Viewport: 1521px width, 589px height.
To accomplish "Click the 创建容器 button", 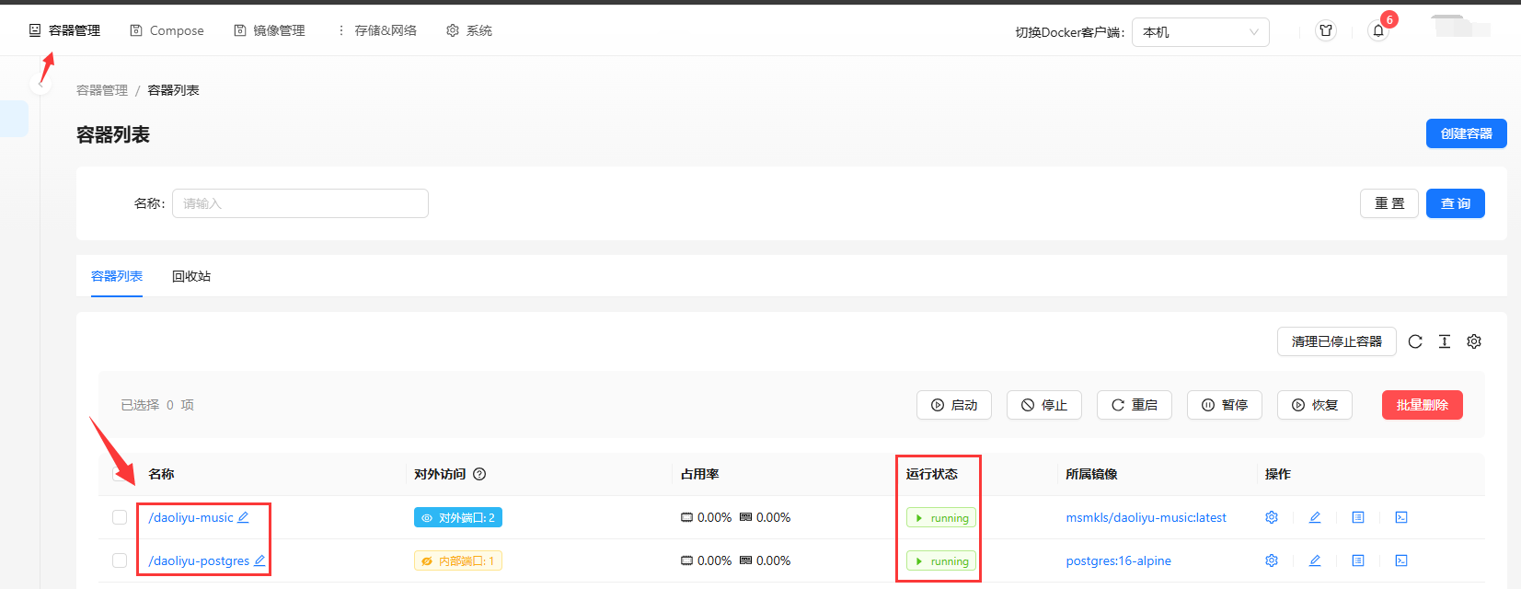I will click(1466, 133).
